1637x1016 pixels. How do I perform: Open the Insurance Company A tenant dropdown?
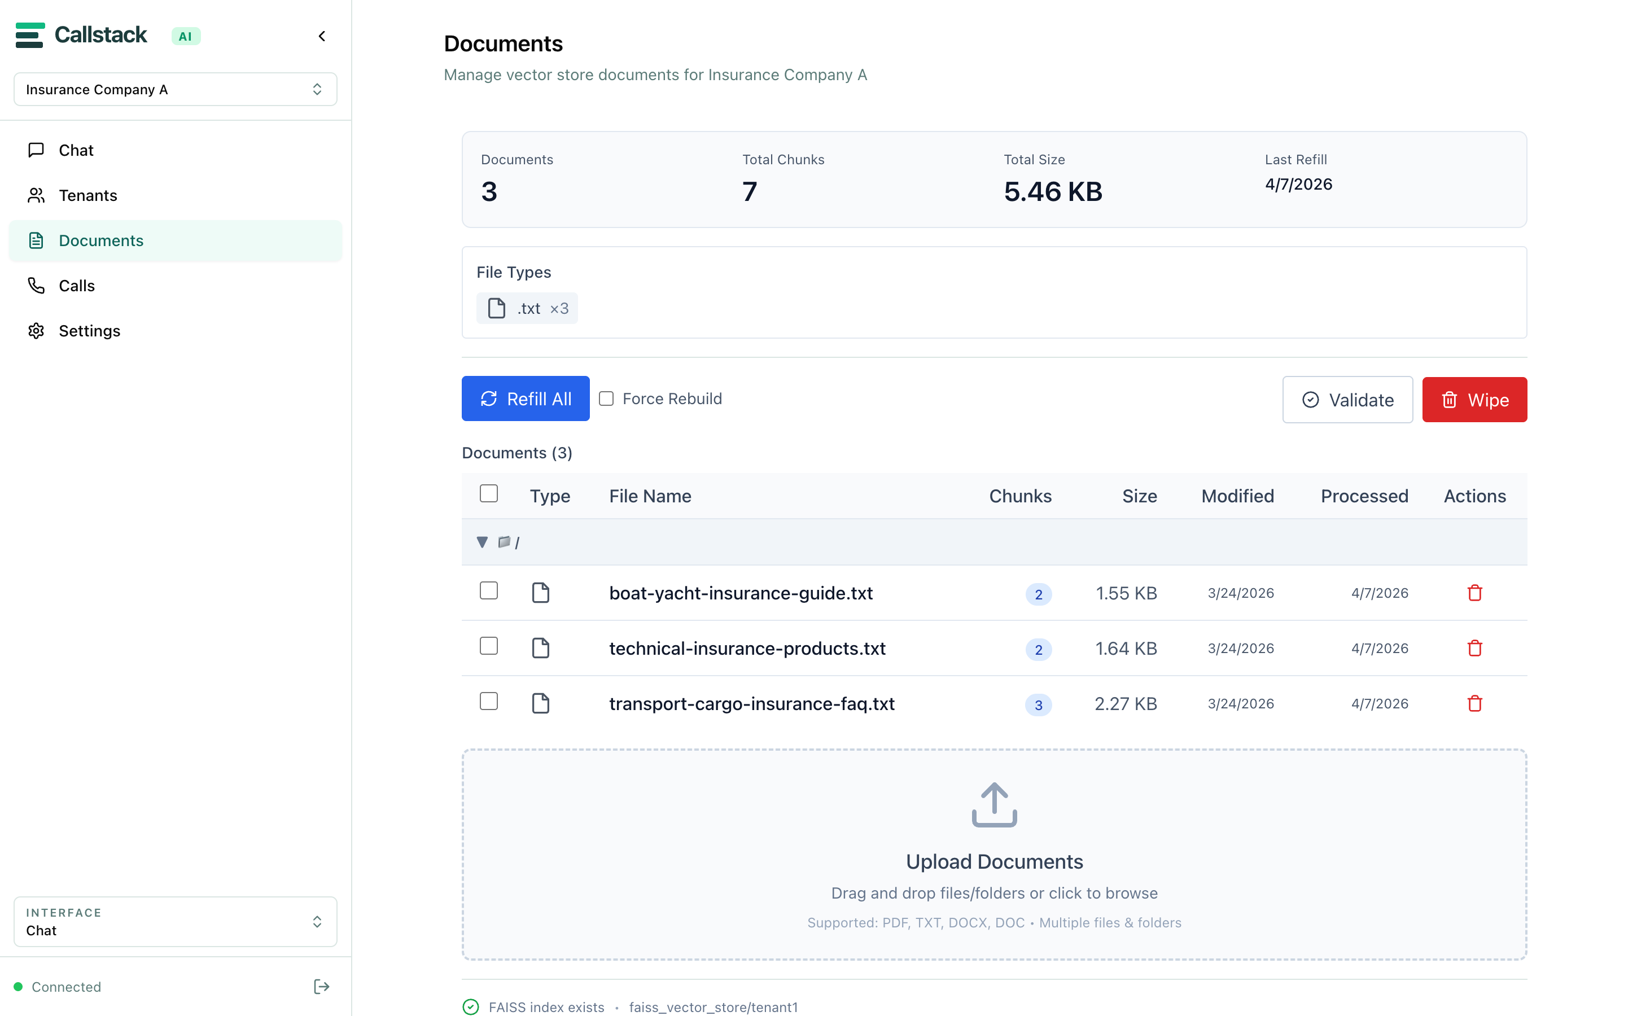(x=176, y=89)
